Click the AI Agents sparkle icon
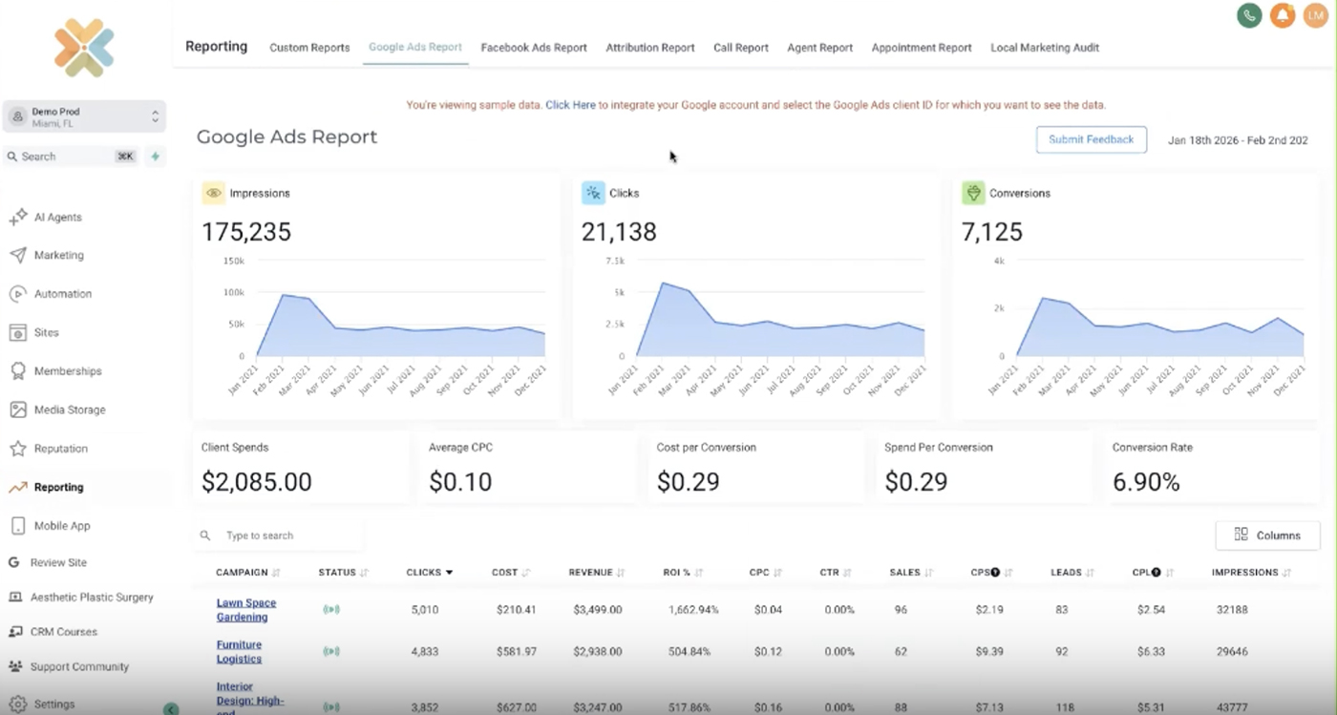Viewport: 1337px width, 715px height. (x=17, y=218)
